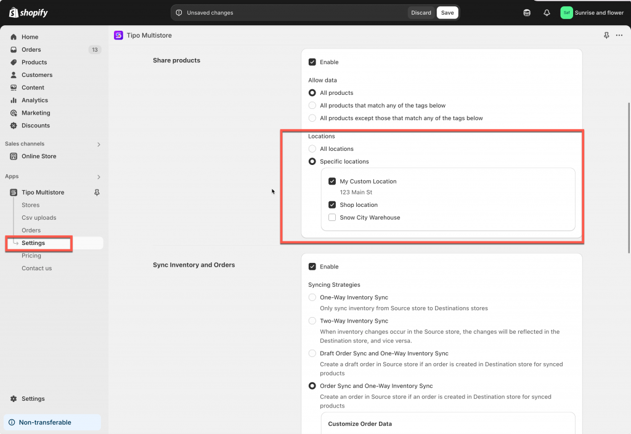Click the pin icon in app header
Viewport: 631px width, 434px height.
tap(606, 36)
